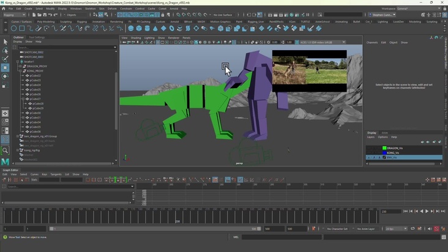Image resolution: width=448 pixels, height=252 pixels.
Task: Click the auto keyframe toggle icon
Action: (436, 229)
